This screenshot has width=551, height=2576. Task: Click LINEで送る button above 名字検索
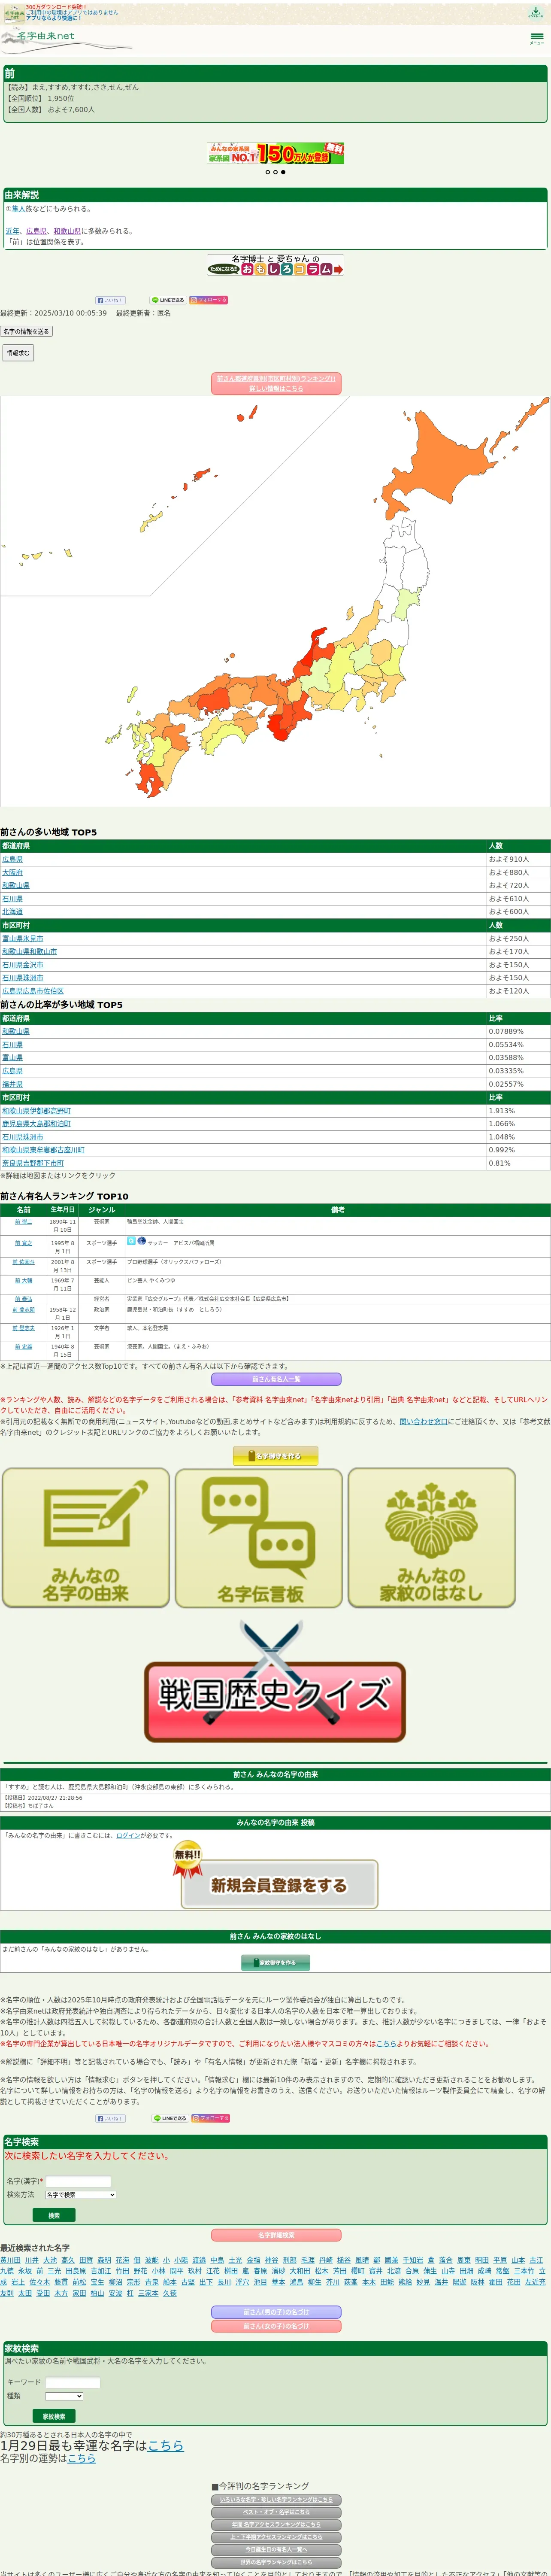coord(170,2118)
